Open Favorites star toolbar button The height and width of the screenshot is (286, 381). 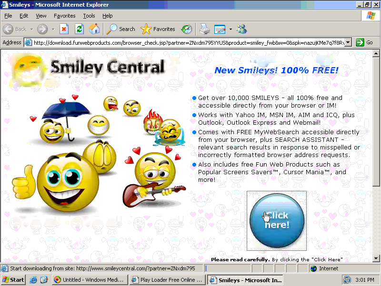pyautogui.click(x=158, y=29)
